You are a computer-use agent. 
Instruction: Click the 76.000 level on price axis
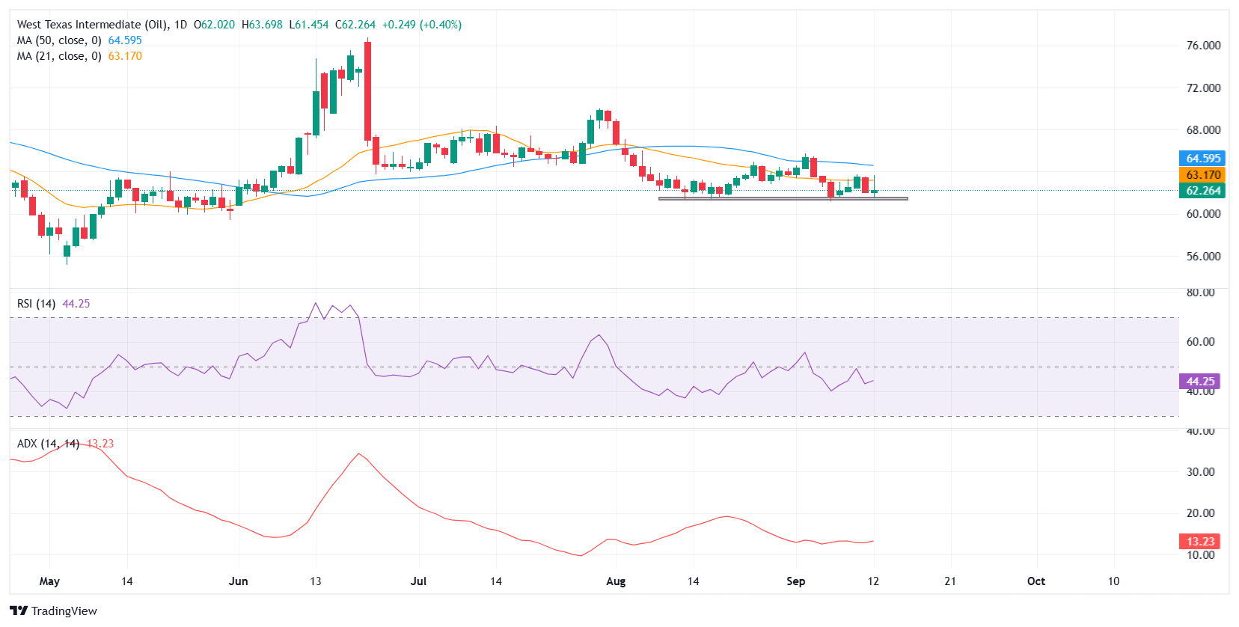pos(1202,46)
